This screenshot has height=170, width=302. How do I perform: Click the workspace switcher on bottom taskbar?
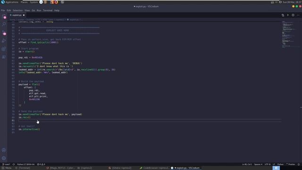pyautogui.click(x=276, y=168)
